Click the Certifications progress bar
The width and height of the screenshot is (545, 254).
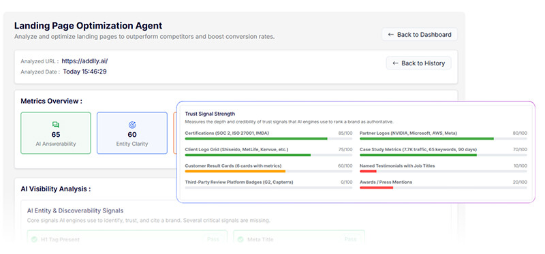pyautogui.click(x=268, y=138)
